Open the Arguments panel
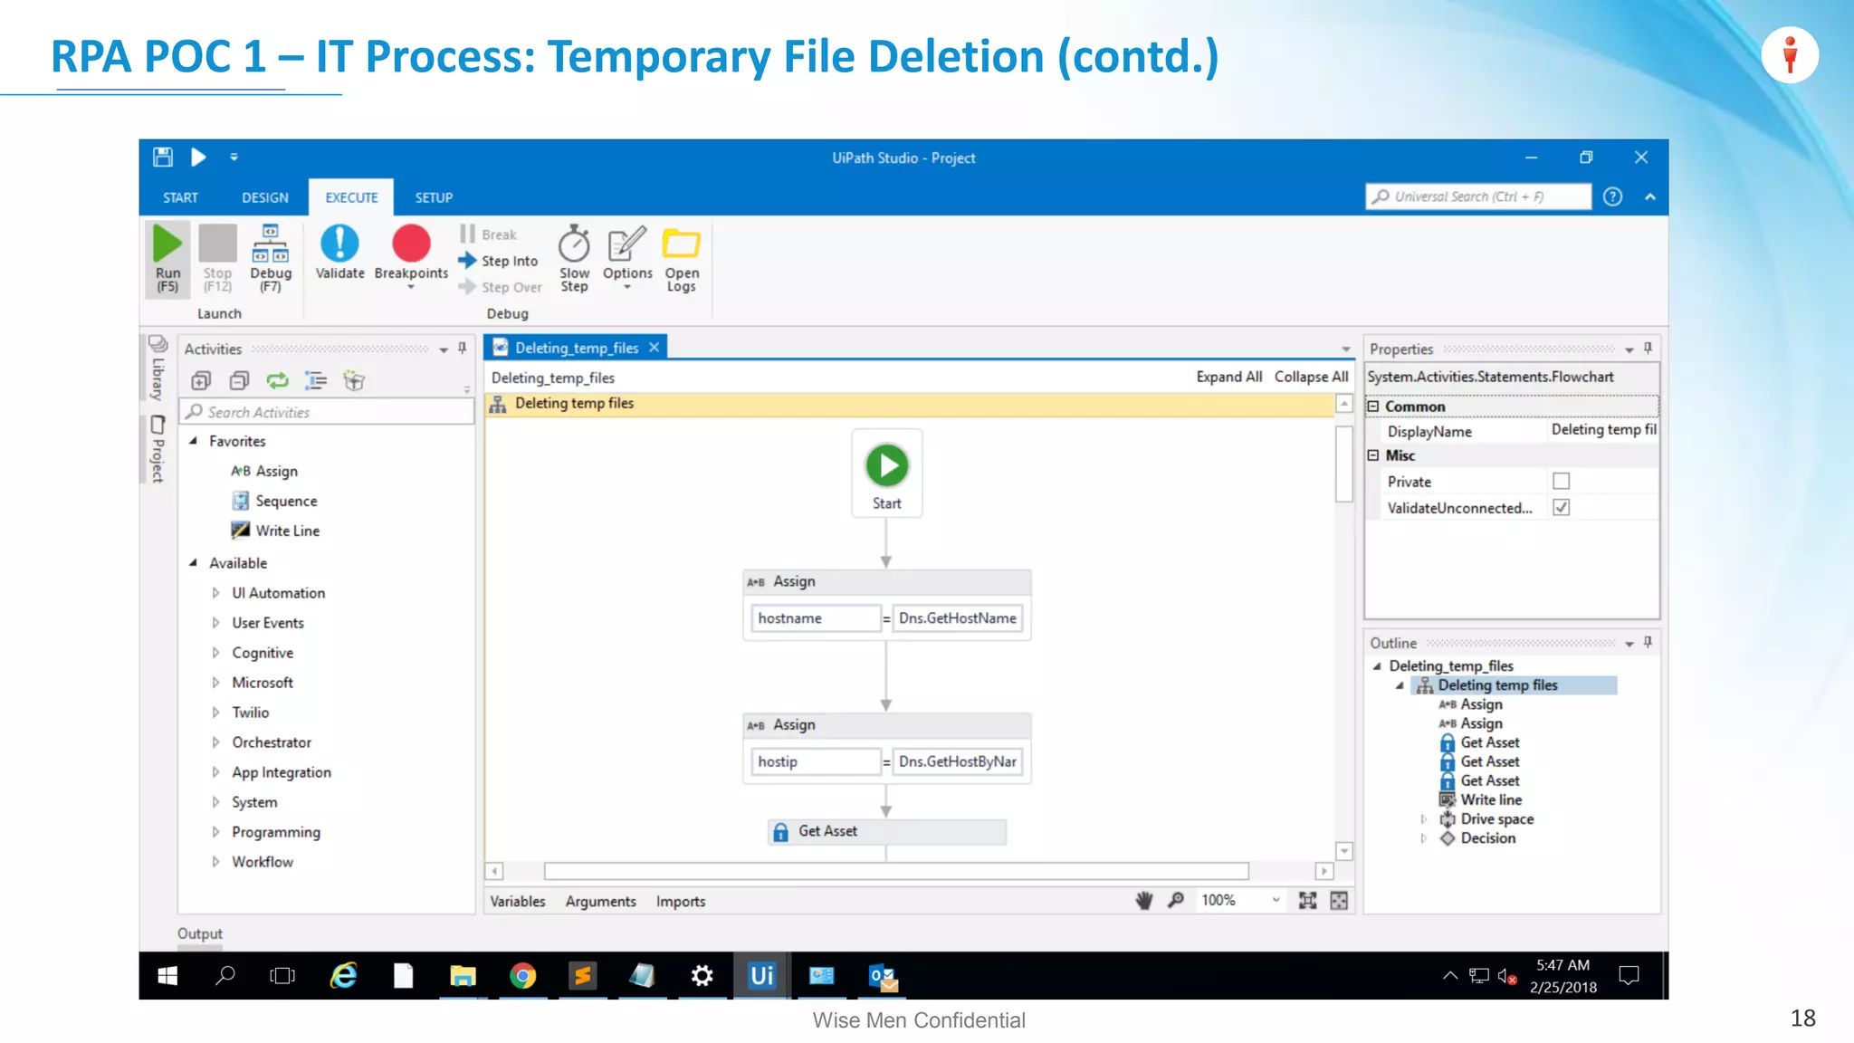Image resolution: width=1854 pixels, height=1043 pixels. click(x=601, y=901)
